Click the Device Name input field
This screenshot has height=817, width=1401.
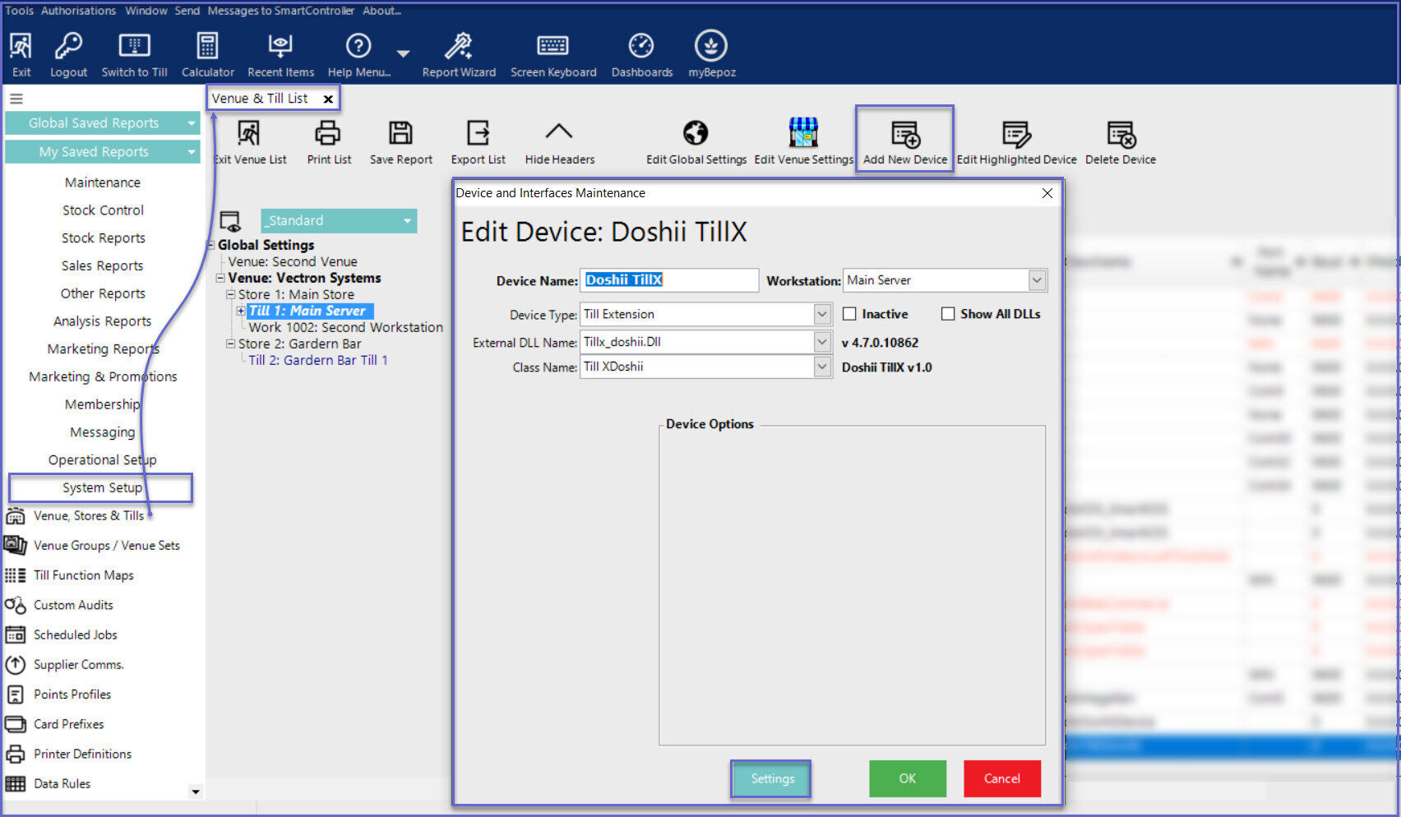click(x=669, y=280)
